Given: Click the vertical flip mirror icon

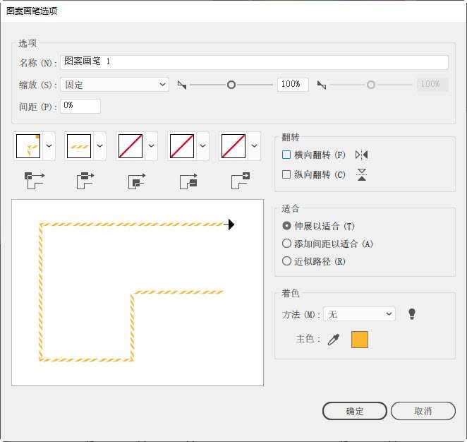Looking at the screenshot, I should [x=362, y=174].
